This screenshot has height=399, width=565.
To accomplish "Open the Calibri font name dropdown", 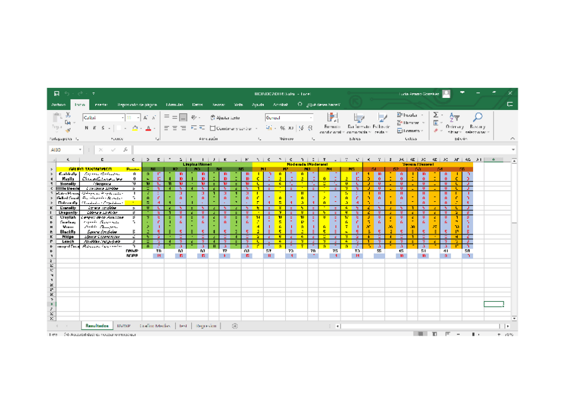I will (123, 117).
